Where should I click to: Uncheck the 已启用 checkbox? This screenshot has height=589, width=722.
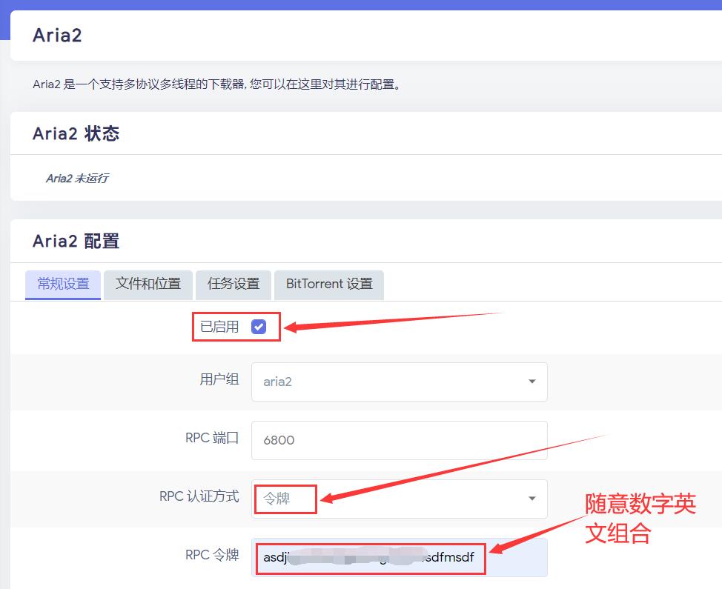[259, 327]
